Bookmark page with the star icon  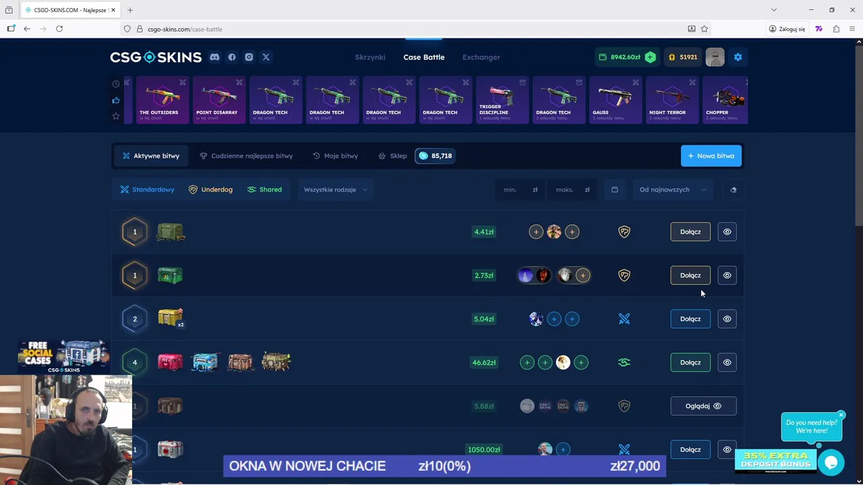704,29
